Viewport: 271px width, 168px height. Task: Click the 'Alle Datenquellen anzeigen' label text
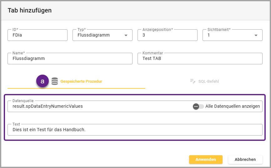pos(233,106)
